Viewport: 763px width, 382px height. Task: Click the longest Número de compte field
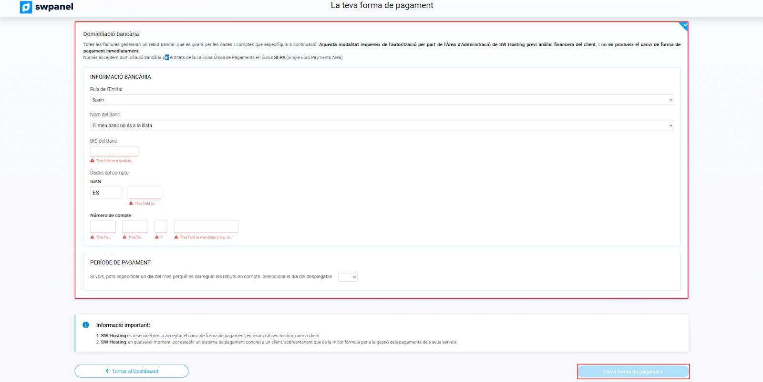click(x=206, y=227)
